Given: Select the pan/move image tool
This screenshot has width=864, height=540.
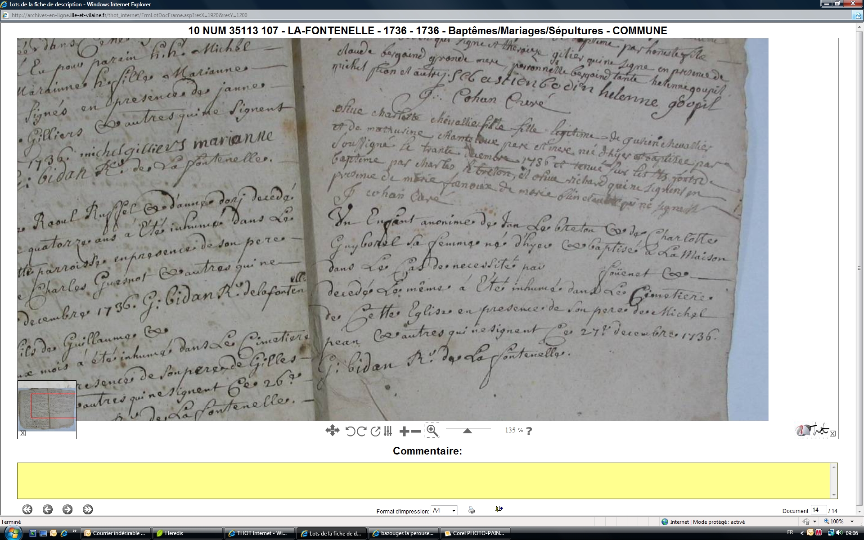Looking at the screenshot, I should [332, 431].
